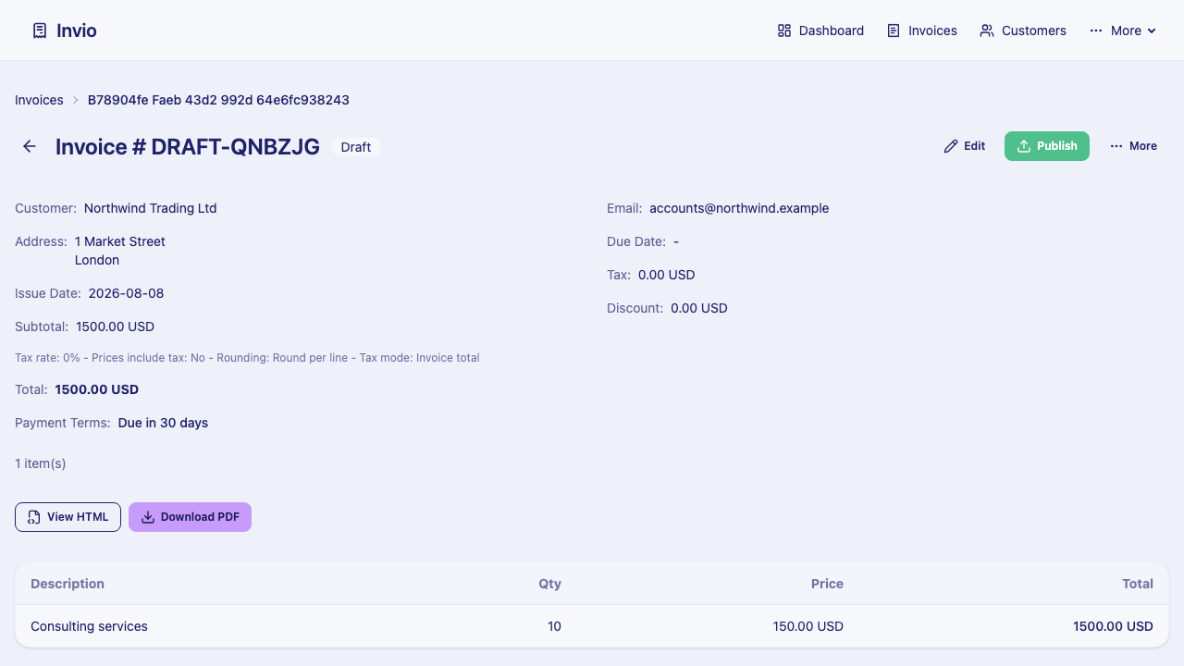This screenshot has width=1184, height=666.
Task: Open the Customers nav item
Action: pyautogui.click(x=1023, y=31)
